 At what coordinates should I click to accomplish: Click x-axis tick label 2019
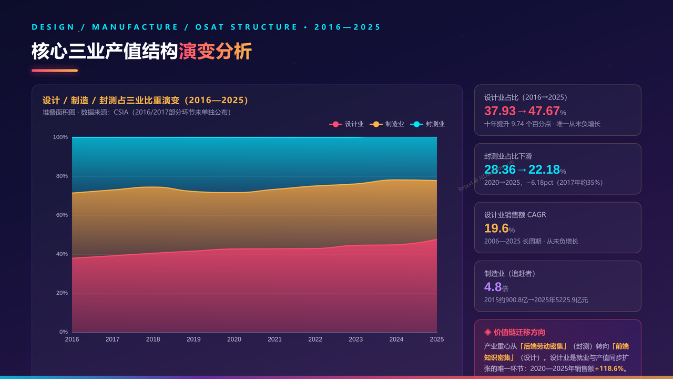coord(193,340)
